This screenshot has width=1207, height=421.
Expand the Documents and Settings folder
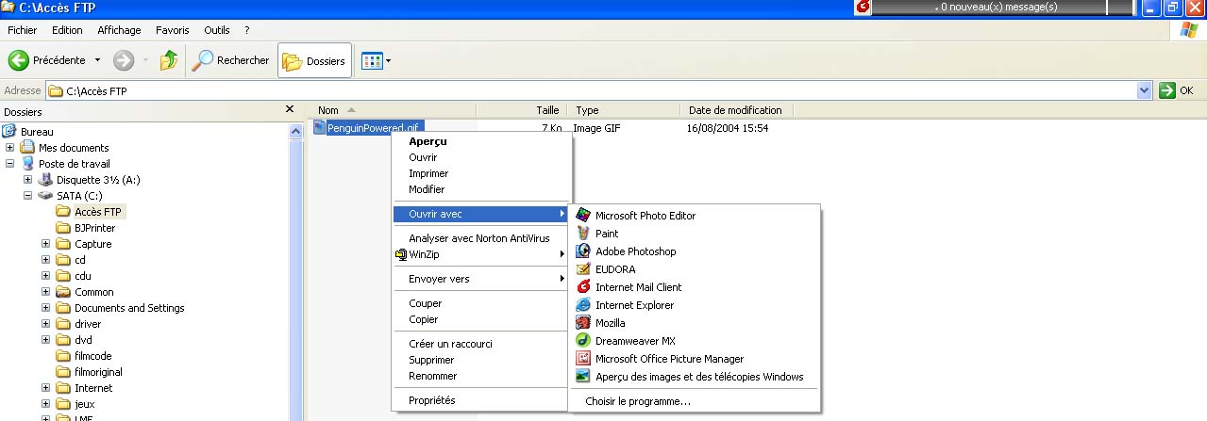[x=46, y=308]
